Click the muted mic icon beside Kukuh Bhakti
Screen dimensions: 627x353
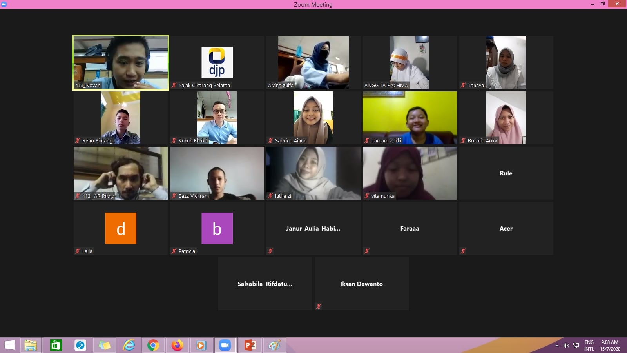tap(174, 141)
